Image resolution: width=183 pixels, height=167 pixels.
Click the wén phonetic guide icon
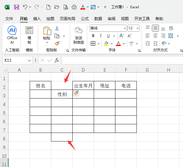pos(131,44)
